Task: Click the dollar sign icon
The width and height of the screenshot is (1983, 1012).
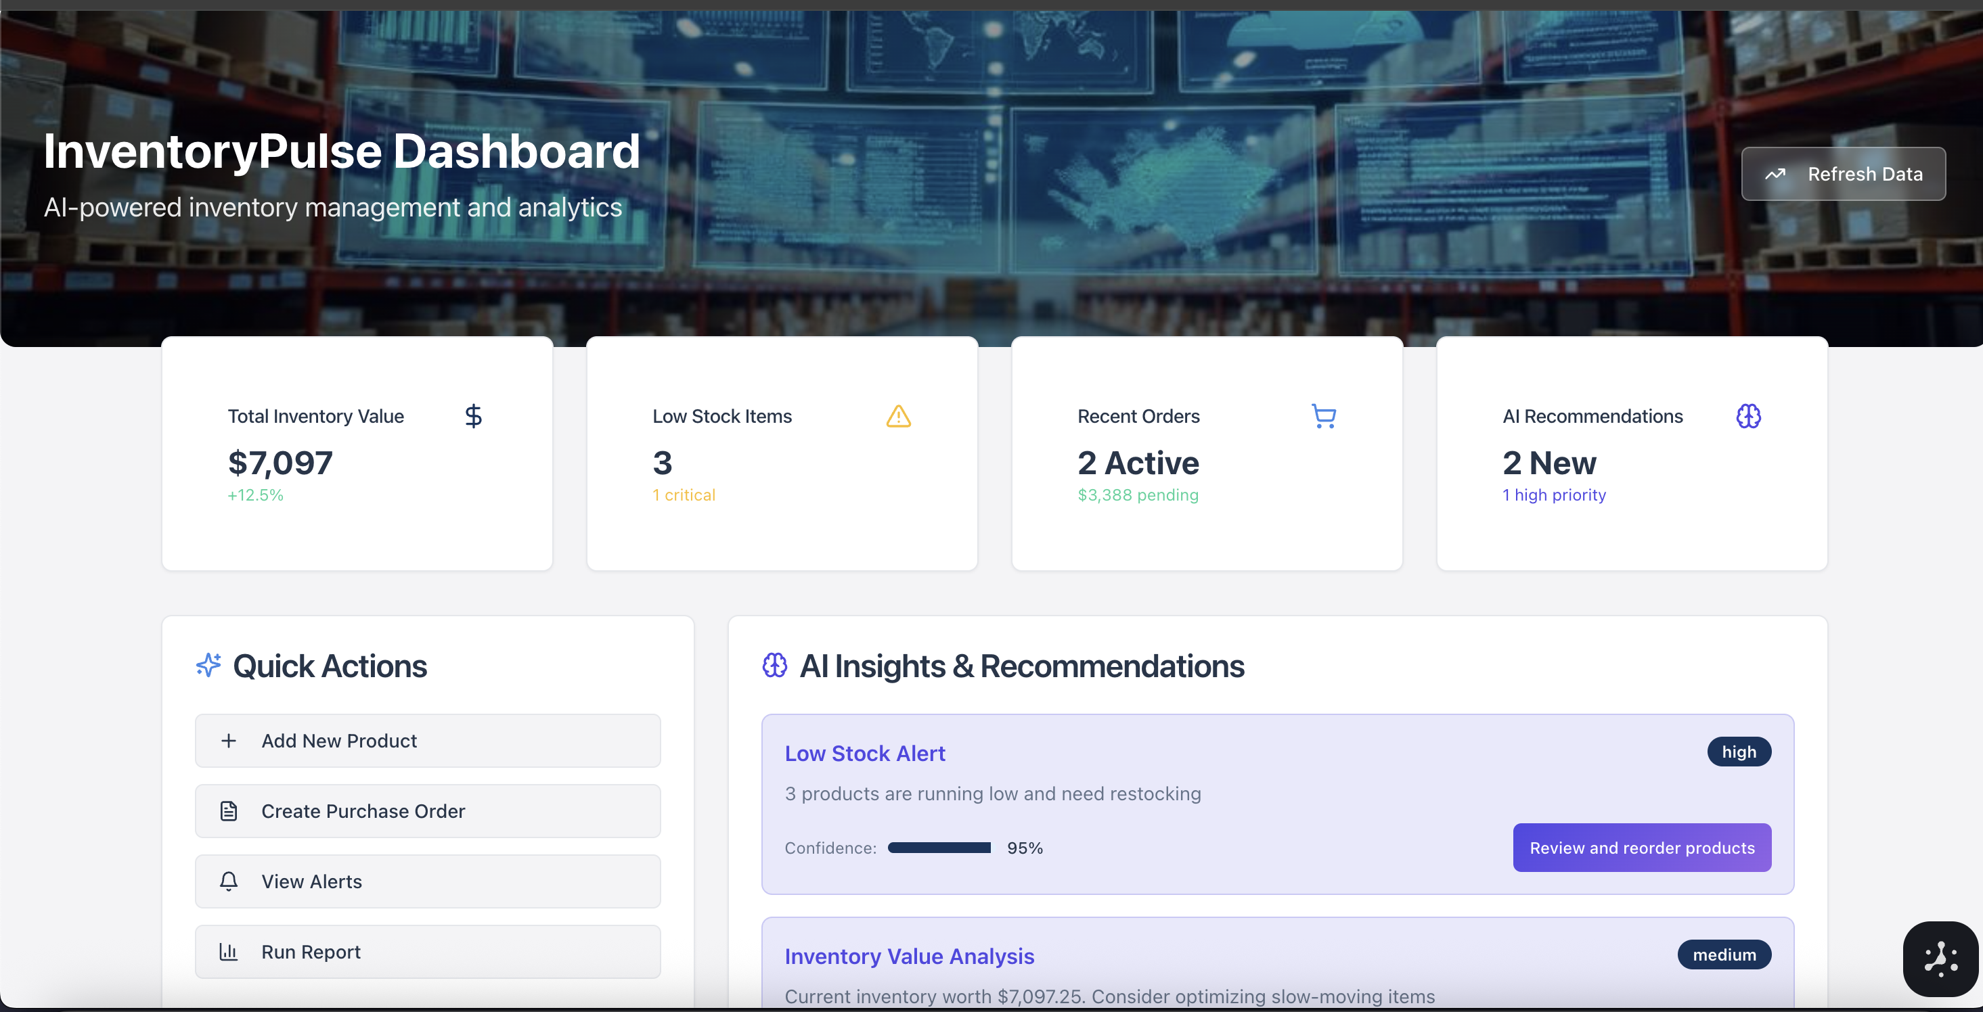Action: pyautogui.click(x=474, y=416)
